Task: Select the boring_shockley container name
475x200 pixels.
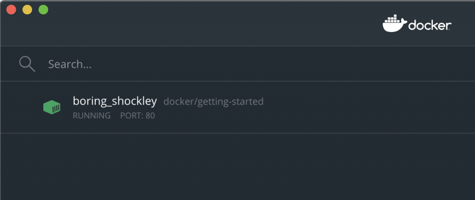Action: (115, 101)
